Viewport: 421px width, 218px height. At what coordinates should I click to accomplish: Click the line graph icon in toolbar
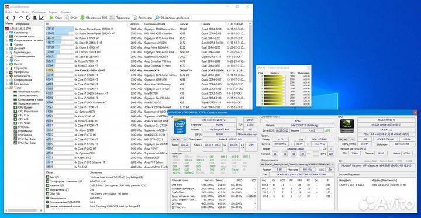tap(42, 18)
